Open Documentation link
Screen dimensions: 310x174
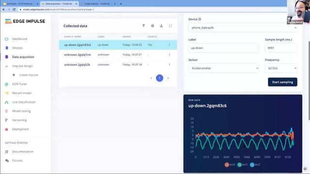pos(23,152)
